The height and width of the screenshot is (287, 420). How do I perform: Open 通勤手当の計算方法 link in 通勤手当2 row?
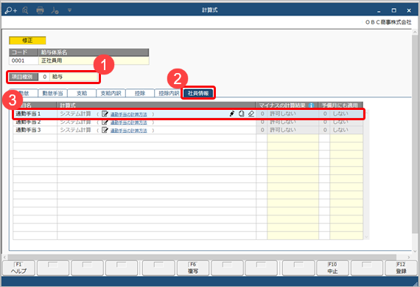click(x=128, y=122)
